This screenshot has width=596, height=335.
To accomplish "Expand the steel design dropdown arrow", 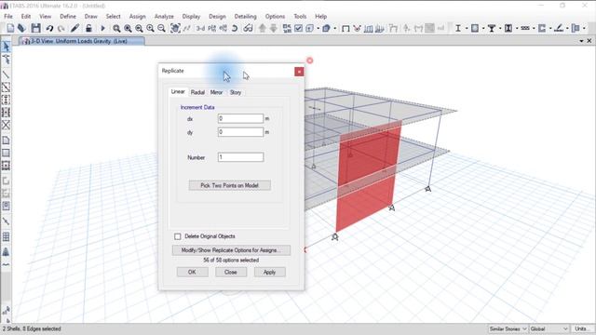I will (x=467, y=28).
